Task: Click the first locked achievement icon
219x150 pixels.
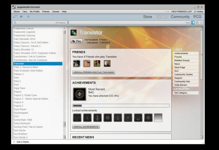Action: 77,118
